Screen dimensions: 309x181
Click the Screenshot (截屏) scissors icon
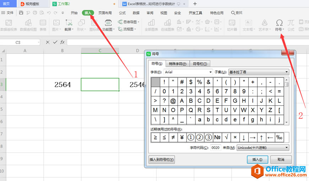coord(69,23)
